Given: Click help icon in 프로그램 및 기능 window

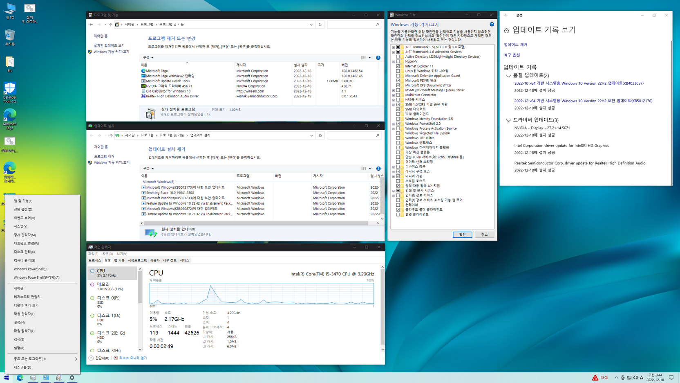Looking at the screenshot, I should (x=378, y=58).
